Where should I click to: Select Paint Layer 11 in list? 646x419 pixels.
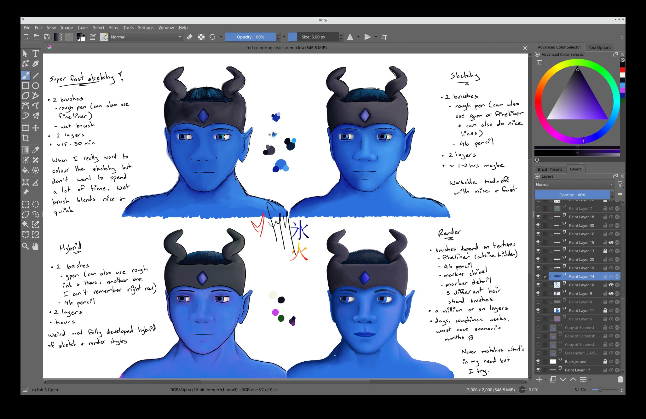[x=581, y=310]
